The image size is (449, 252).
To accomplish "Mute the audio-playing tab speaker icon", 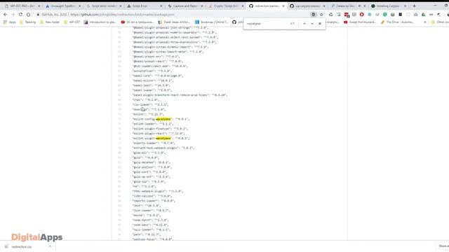I will click(x=359, y=6).
